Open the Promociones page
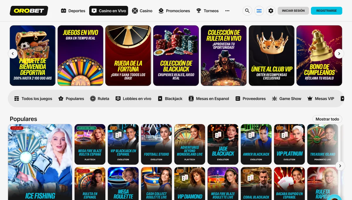Image resolution: width=352 pixels, height=200 pixels. point(174,11)
